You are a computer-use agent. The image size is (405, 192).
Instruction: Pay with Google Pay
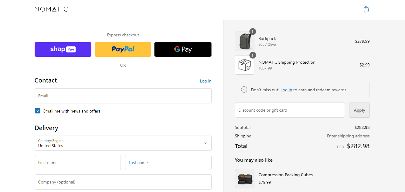183,49
